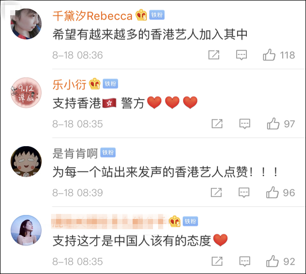The image size is (306, 274).
Task: Reply to 是肯肯啊's comment via bubble icon
Action: [x=244, y=193]
